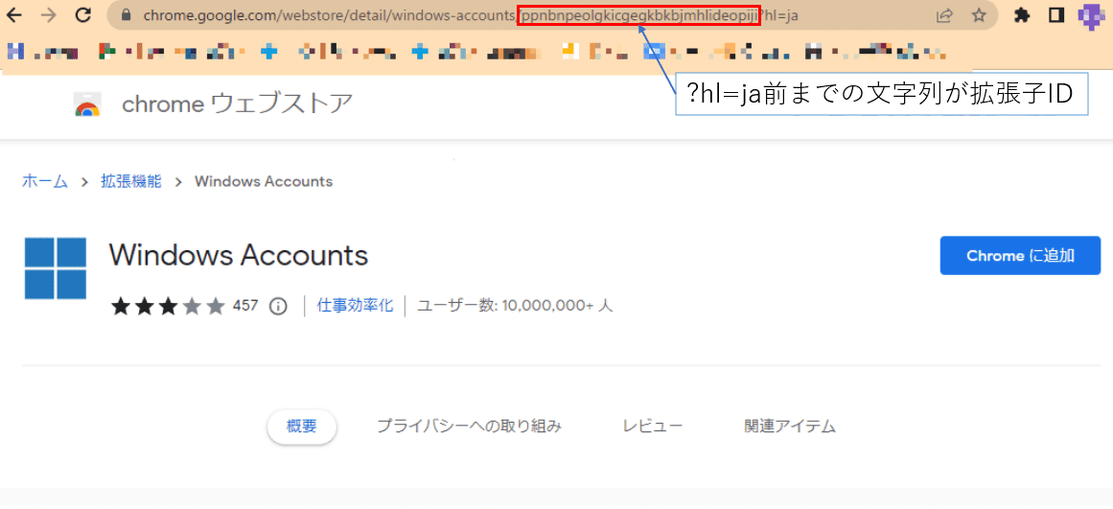The height and width of the screenshot is (509, 1113).
Task: Select the 概要 tab
Action: [x=302, y=426]
